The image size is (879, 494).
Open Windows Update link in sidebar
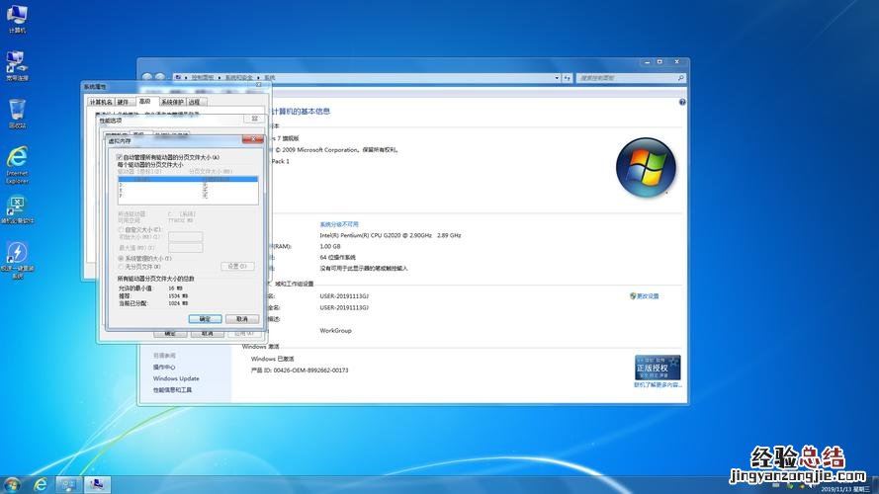[176, 378]
